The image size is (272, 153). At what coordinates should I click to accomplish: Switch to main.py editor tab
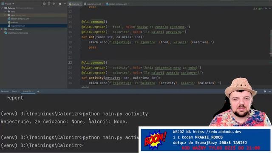pyautogui.click(x=75, y=4)
